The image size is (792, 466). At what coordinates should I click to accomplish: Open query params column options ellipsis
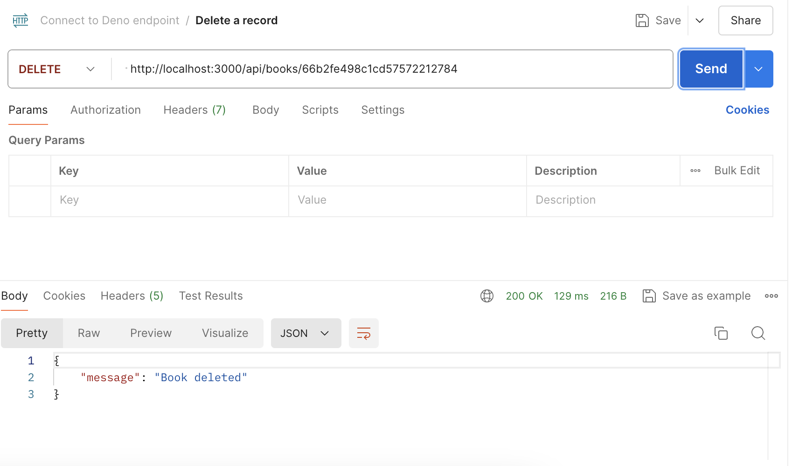(695, 171)
